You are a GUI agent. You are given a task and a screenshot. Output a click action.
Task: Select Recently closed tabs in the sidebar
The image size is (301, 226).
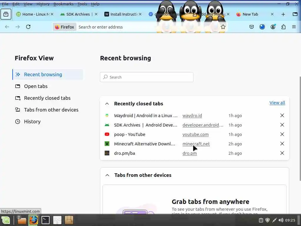click(x=48, y=98)
